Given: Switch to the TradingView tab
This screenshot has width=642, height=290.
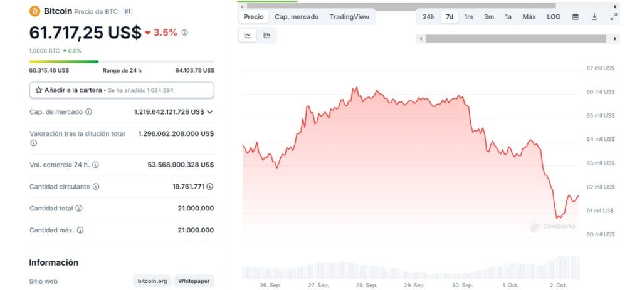Looking at the screenshot, I should pyautogui.click(x=349, y=17).
